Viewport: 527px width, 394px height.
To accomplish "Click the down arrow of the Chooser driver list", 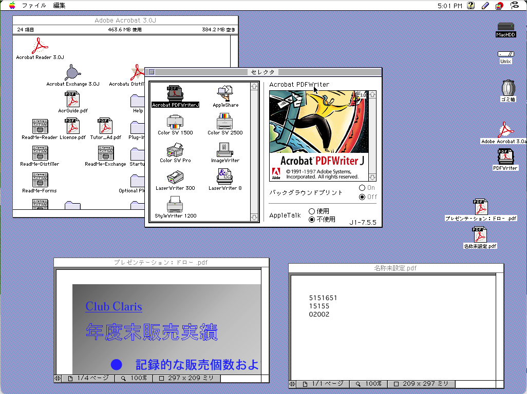I will pos(254,218).
